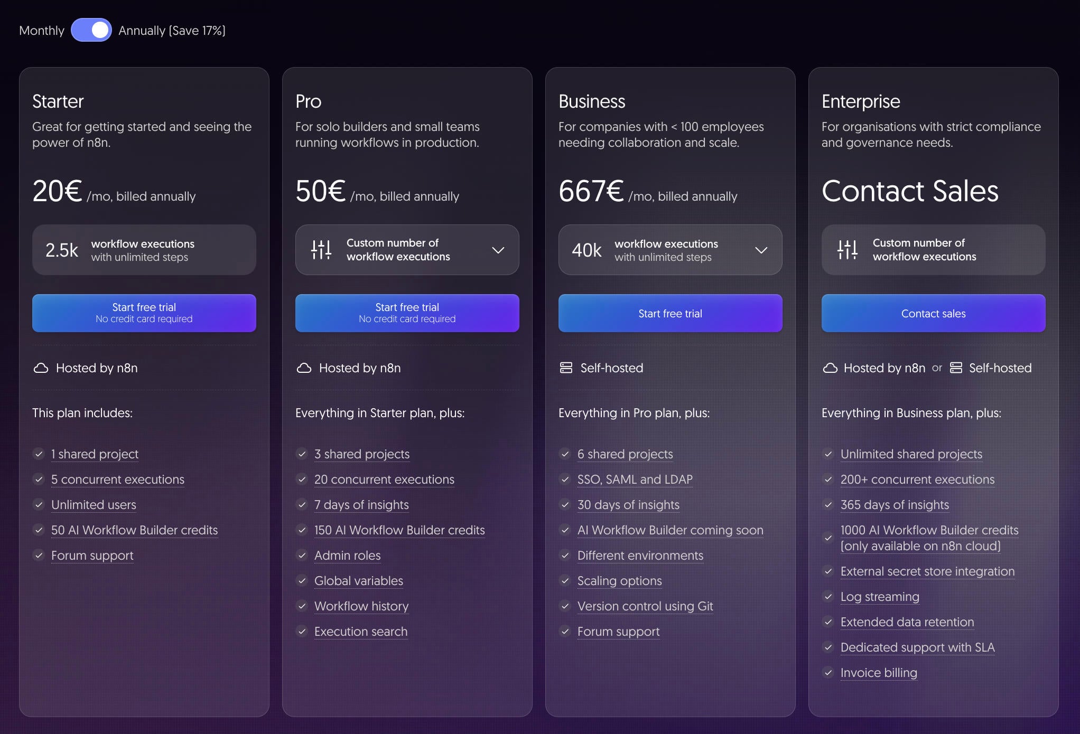Click the server icon beside Business Self-hosted

tap(566, 368)
